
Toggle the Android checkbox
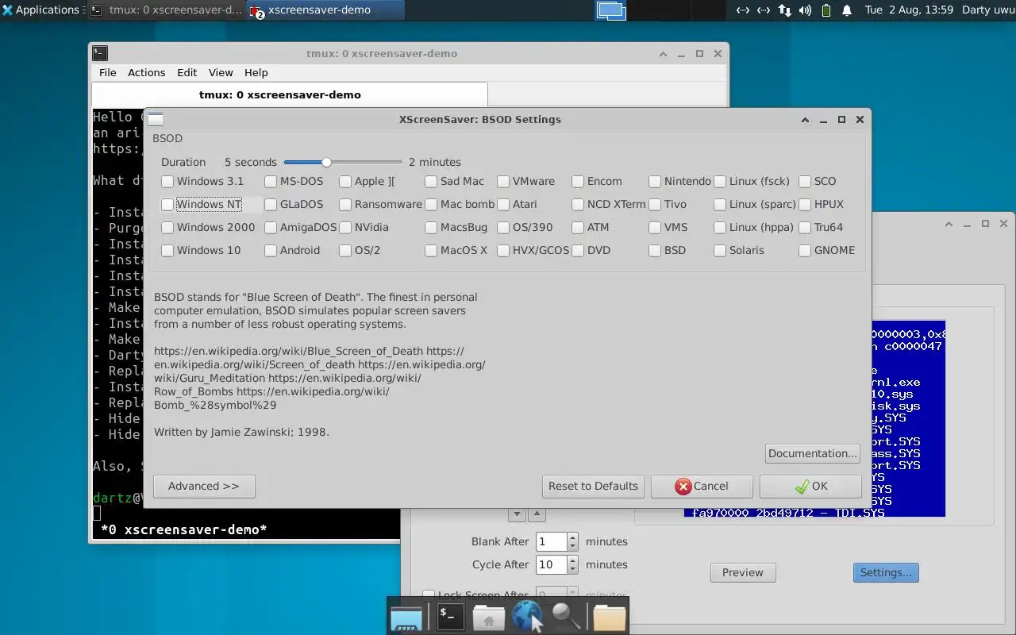(x=271, y=251)
